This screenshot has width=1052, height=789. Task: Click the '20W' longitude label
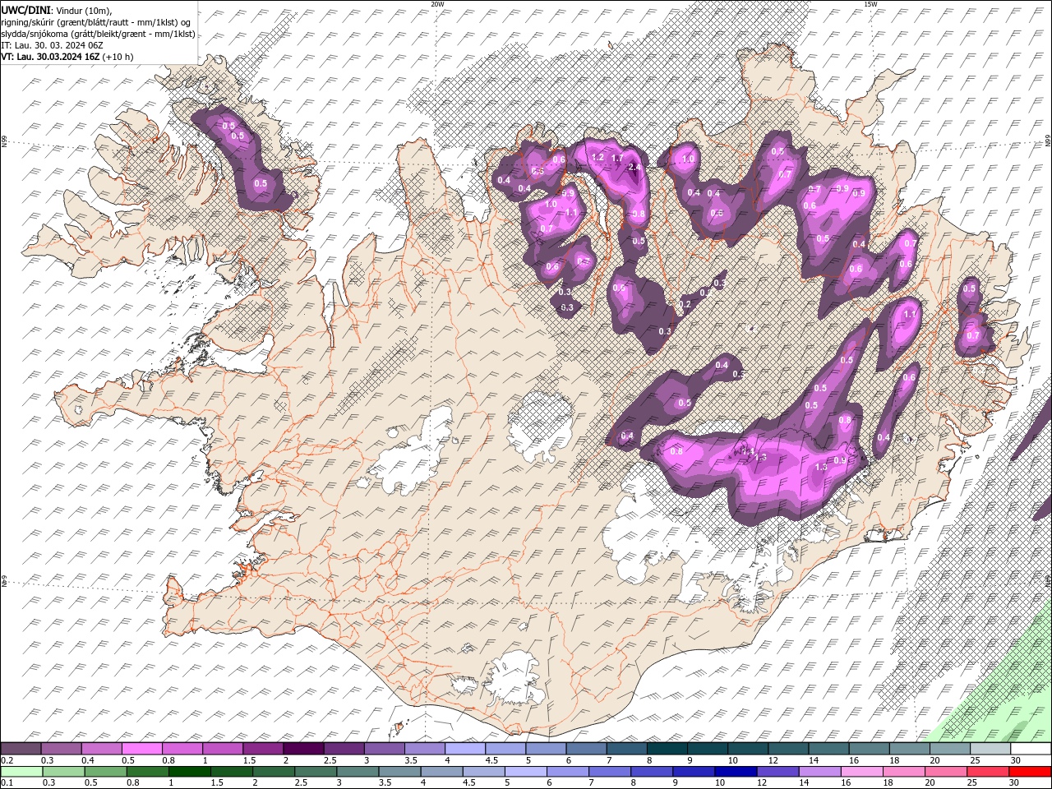pyautogui.click(x=437, y=4)
